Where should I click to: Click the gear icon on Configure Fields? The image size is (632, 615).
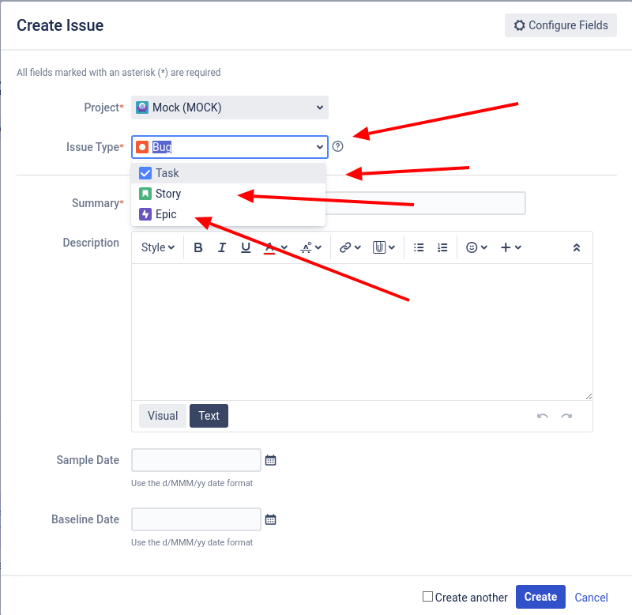point(520,25)
